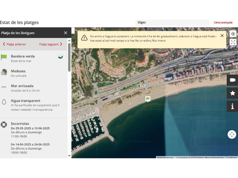The width and height of the screenshot is (238, 178).
Task: Open Condicions link in map footer
Action: click(231, 158)
